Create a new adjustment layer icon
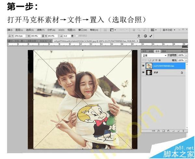 [168, 131]
